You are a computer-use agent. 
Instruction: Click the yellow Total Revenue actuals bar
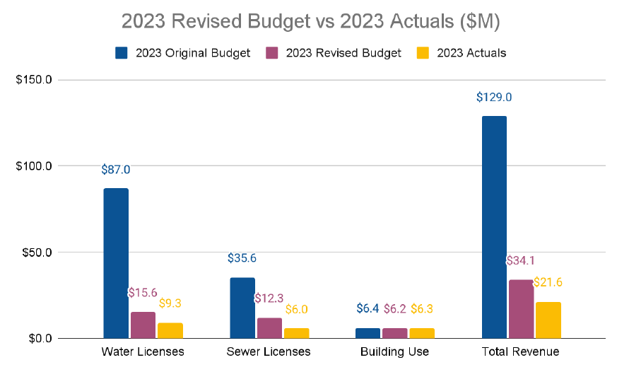(x=548, y=320)
